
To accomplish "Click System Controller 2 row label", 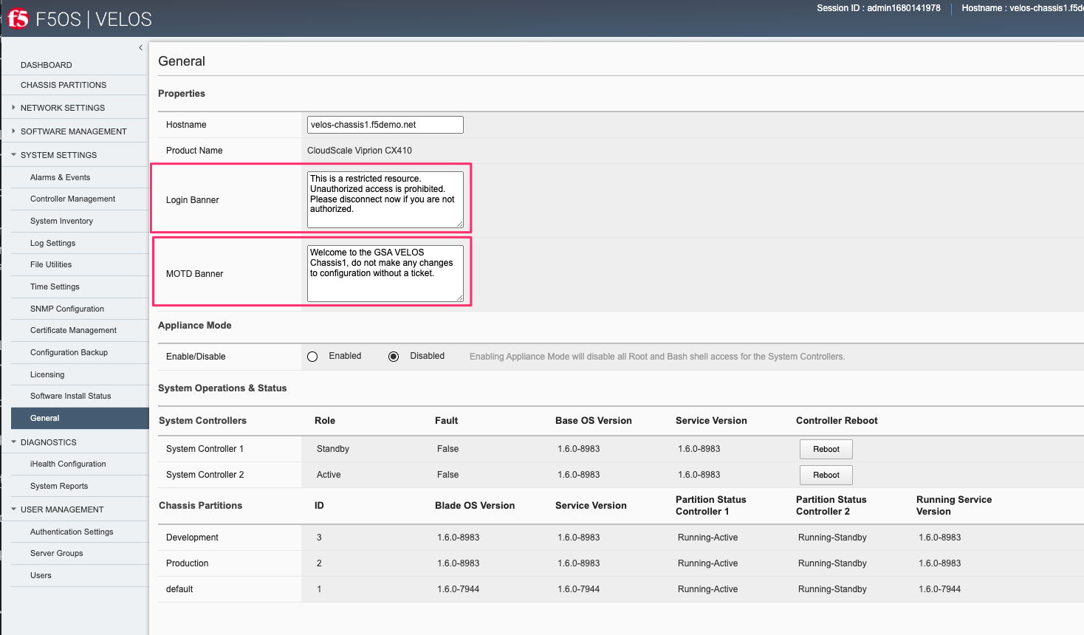I will coord(205,475).
